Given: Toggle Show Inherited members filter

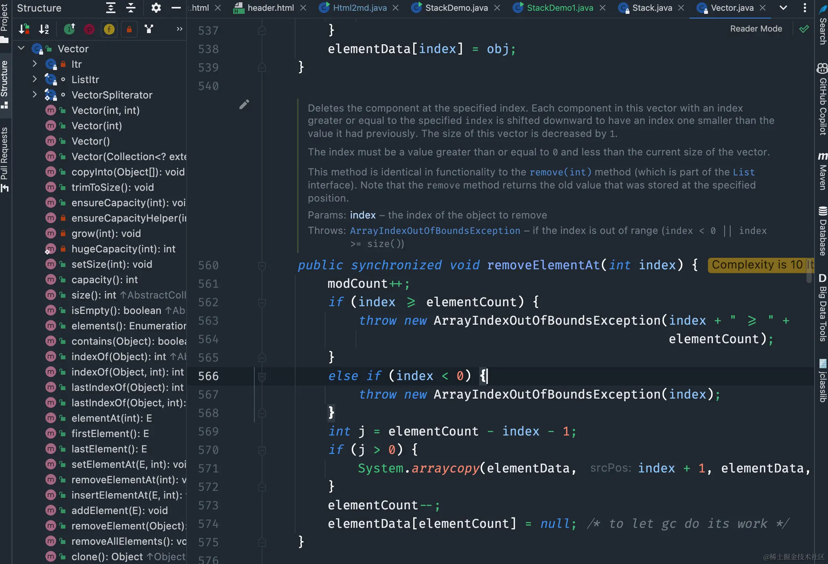Looking at the screenshot, I should tap(69, 29).
